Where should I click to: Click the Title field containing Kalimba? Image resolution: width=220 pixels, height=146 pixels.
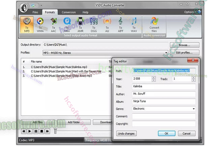click(x=164, y=86)
